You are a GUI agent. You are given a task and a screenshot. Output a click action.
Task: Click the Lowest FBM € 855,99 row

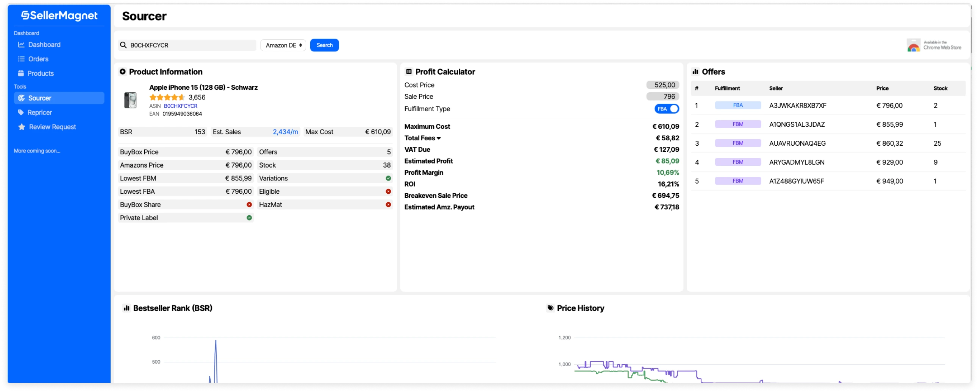point(186,179)
